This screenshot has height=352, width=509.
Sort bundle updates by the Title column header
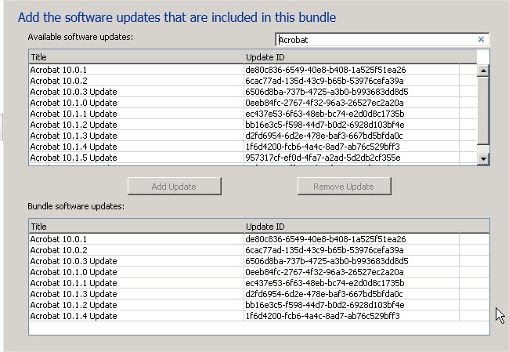[136, 227]
